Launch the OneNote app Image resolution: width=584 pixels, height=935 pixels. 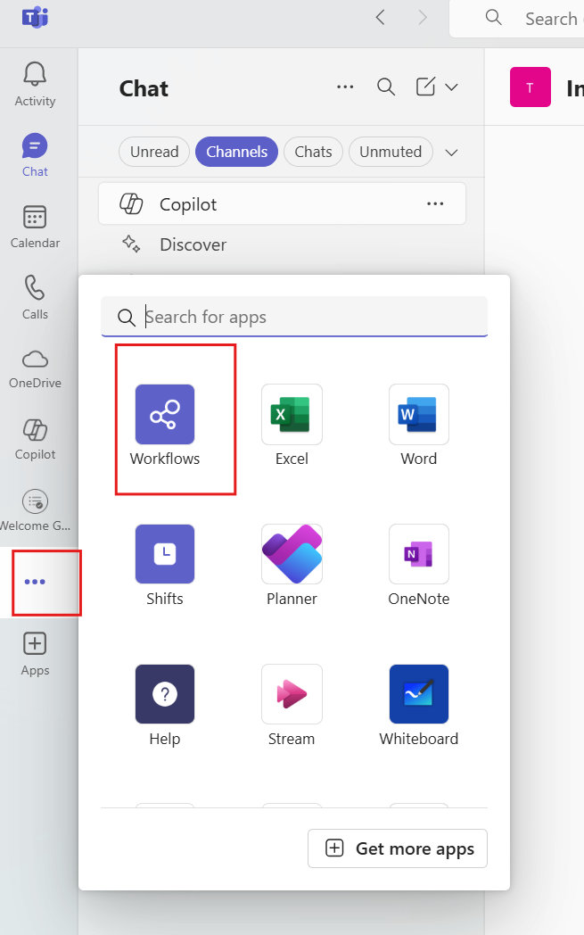pos(418,565)
